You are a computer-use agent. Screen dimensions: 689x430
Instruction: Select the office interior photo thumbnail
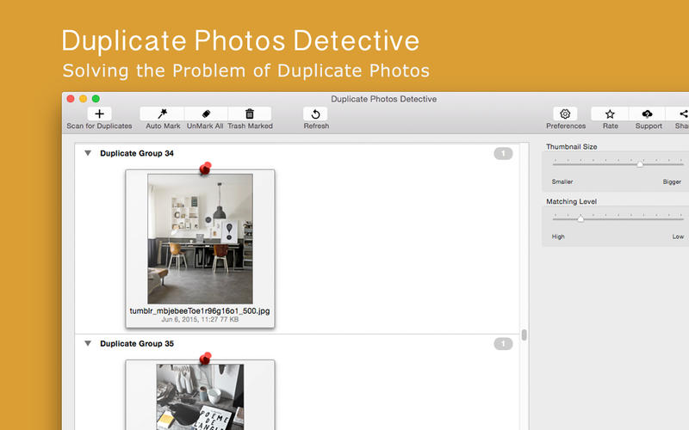tap(200, 239)
